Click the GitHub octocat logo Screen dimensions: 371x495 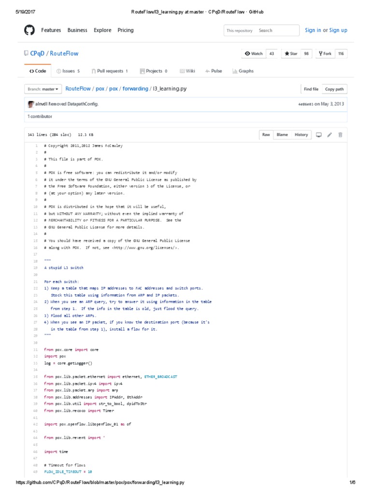29,30
